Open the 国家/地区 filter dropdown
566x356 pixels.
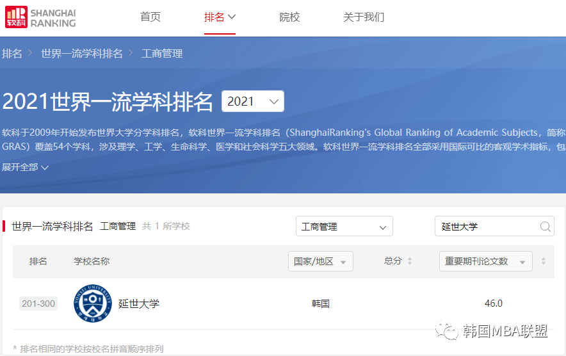[321, 261]
